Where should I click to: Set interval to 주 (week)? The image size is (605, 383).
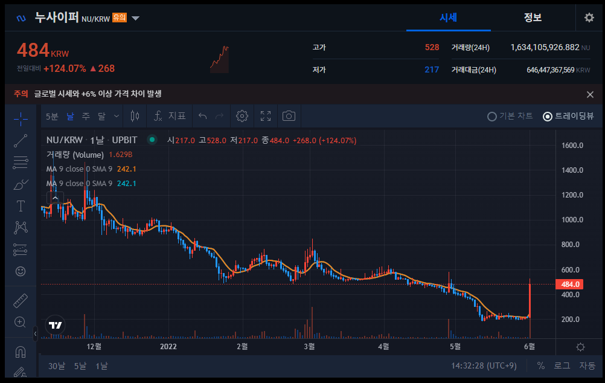coord(86,116)
